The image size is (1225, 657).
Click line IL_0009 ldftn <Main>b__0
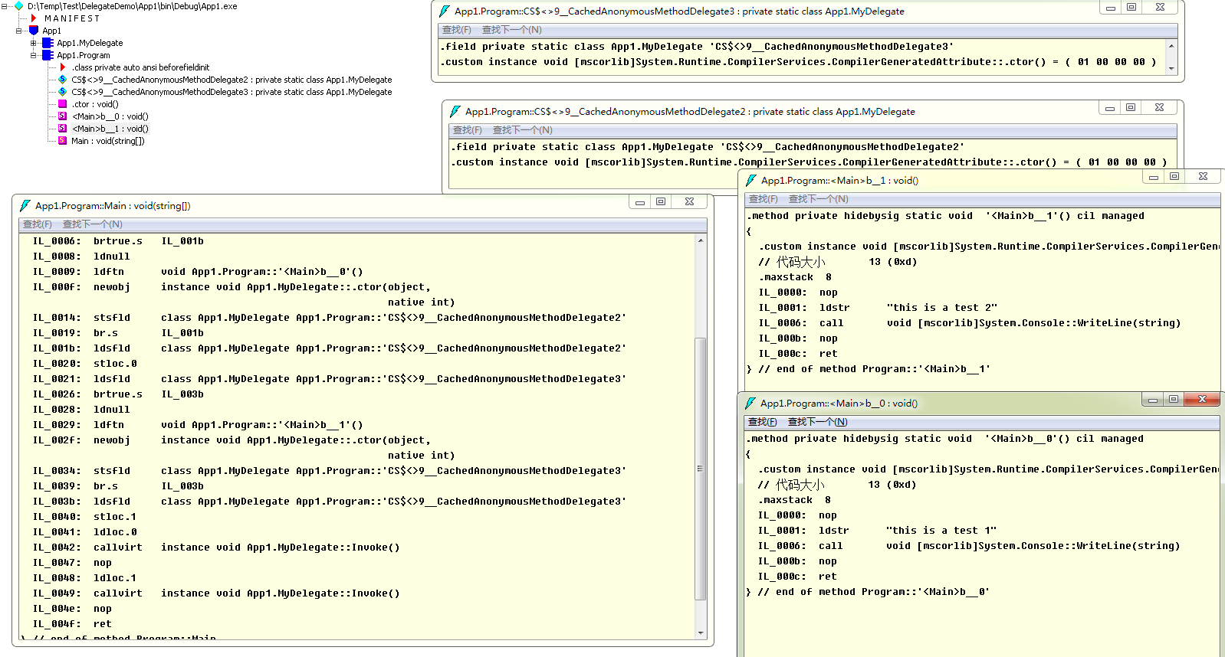click(198, 272)
